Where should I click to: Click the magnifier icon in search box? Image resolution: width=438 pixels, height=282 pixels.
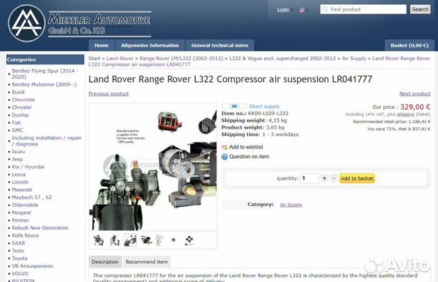[325, 9]
